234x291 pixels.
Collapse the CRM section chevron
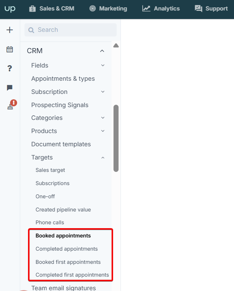click(x=102, y=51)
